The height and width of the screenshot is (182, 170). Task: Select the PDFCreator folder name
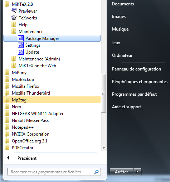click(x=23, y=148)
